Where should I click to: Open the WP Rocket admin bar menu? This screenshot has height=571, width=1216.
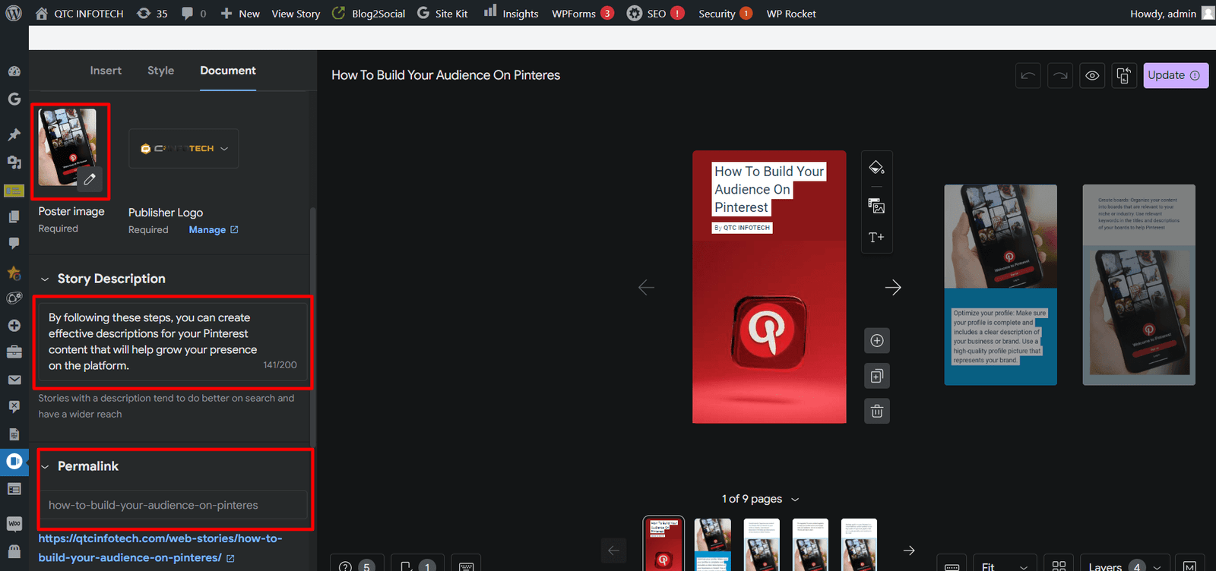(791, 13)
